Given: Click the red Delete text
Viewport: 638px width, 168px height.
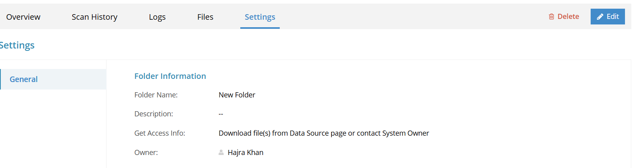Looking at the screenshot, I should click(x=568, y=17).
